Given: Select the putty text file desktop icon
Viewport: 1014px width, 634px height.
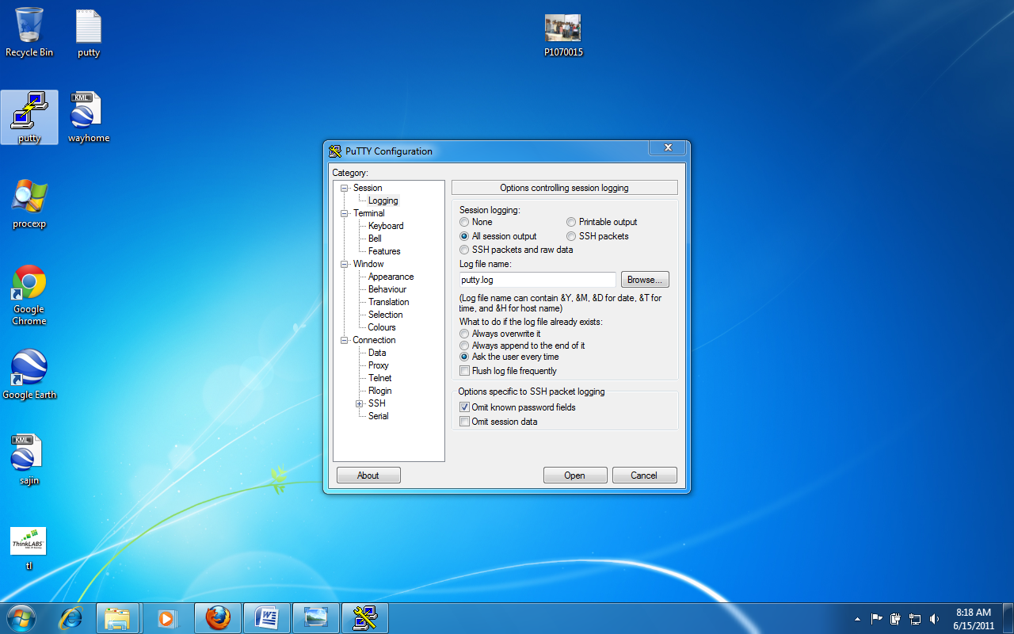Looking at the screenshot, I should click(x=89, y=32).
